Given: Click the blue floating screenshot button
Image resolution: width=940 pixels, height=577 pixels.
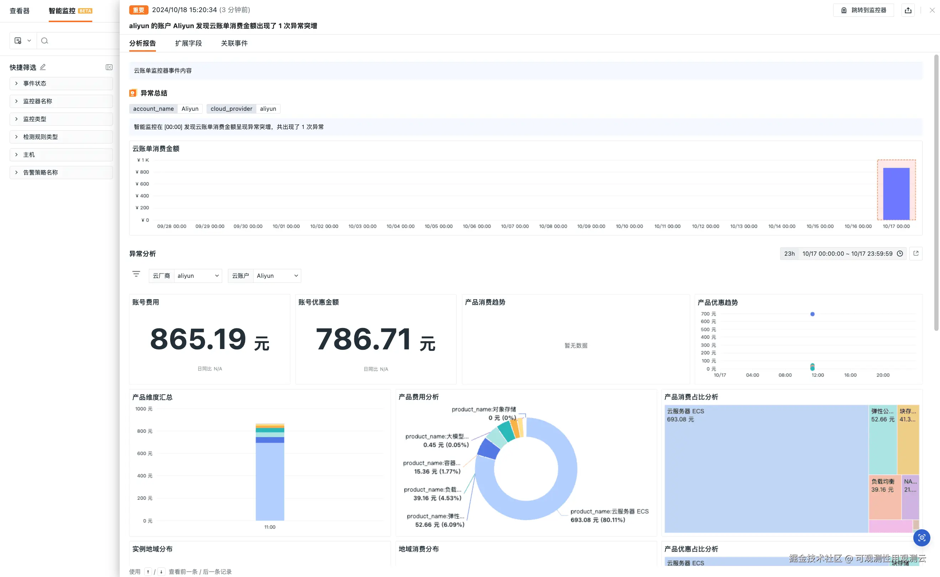Looking at the screenshot, I should [x=921, y=538].
